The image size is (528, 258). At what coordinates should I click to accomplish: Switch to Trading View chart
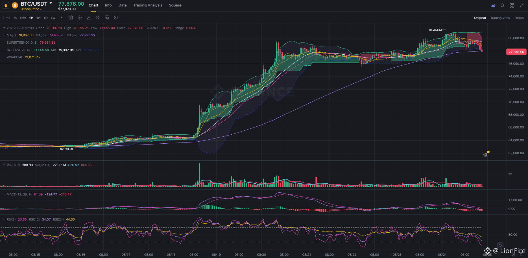pos(500,18)
